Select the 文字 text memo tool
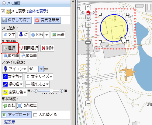 pos(9,35)
